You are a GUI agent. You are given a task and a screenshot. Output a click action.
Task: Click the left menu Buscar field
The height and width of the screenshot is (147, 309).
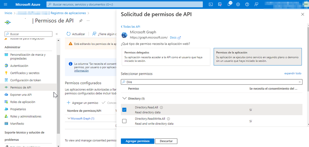point(28,34)
